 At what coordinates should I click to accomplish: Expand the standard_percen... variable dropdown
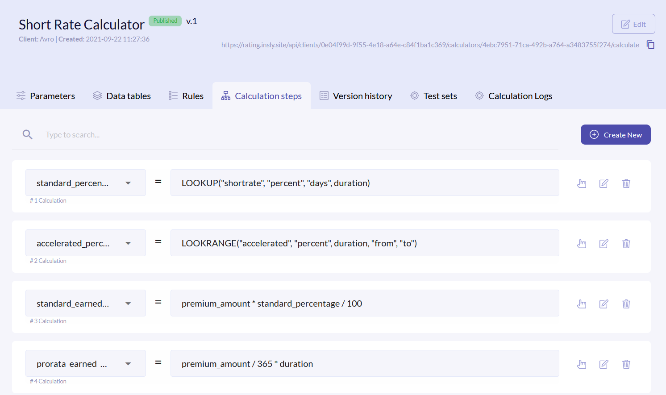(x=128, y=183)
